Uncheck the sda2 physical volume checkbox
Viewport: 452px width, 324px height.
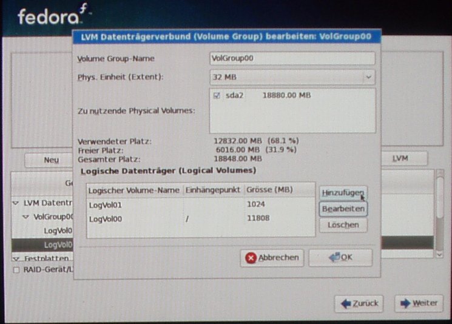tap(218, 96)
